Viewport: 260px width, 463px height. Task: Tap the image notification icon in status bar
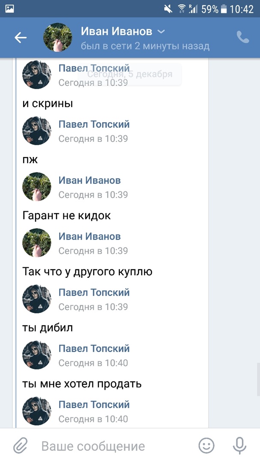pos(9,9)
